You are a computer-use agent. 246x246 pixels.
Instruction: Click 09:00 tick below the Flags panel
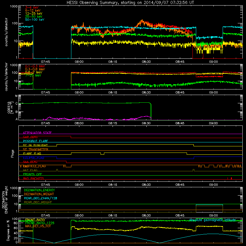point(213,185)
